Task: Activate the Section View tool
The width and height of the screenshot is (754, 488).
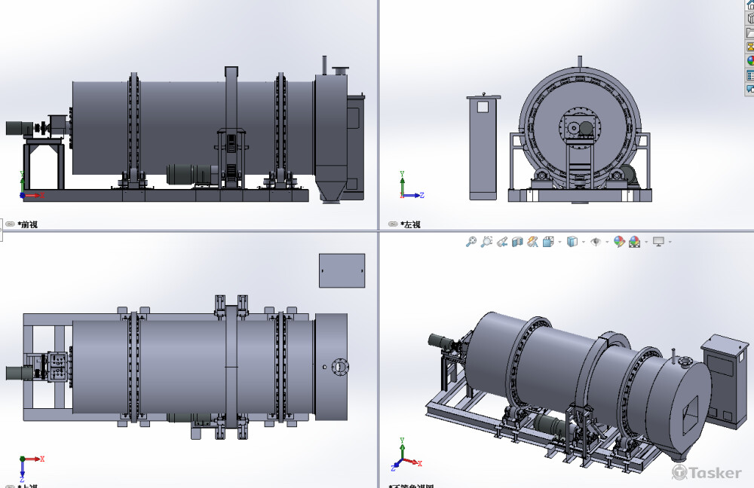Action: coord(517,242)
